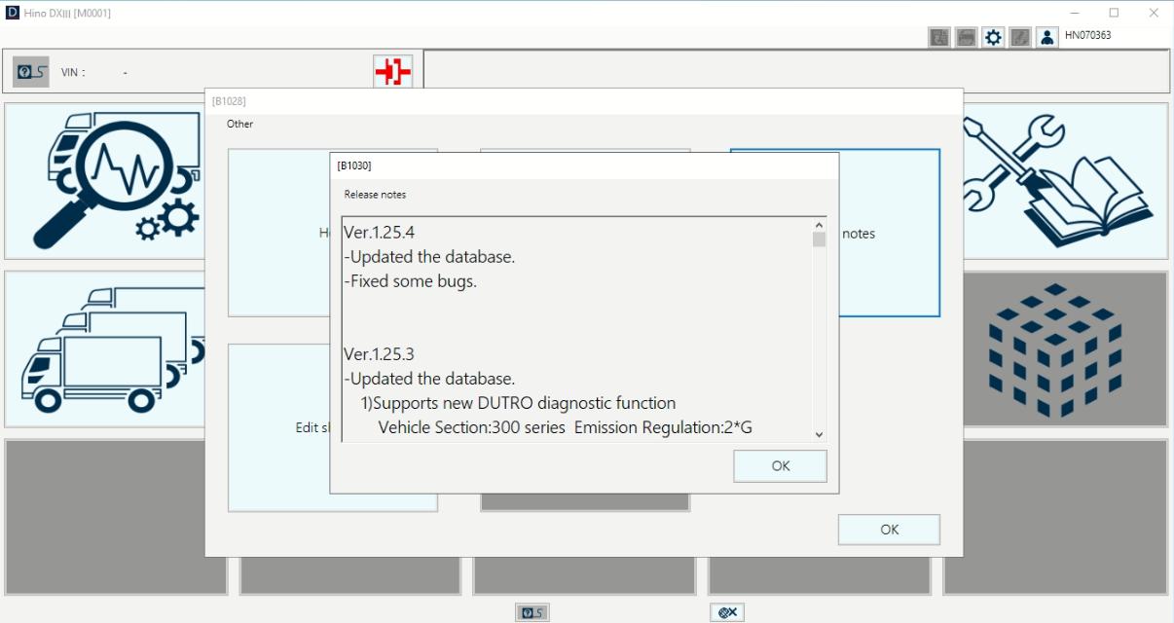
Task: Click the greyed-out printer icon in top toolbar
Action: [966, 37]
